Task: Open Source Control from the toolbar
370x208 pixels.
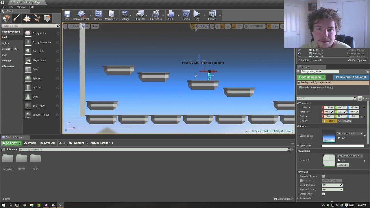Action: tap(81, 16)
